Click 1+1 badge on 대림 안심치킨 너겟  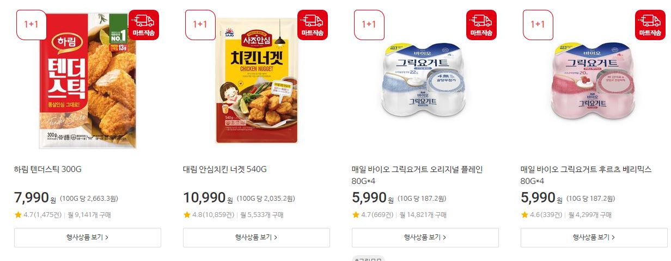point(200,24)
